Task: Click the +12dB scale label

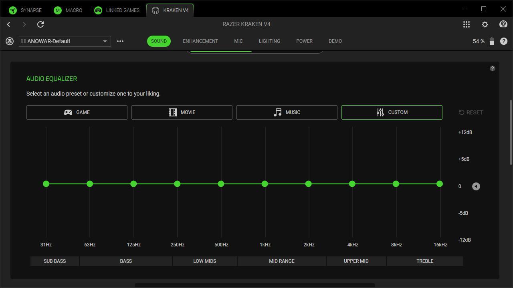Action: [465, 132]
